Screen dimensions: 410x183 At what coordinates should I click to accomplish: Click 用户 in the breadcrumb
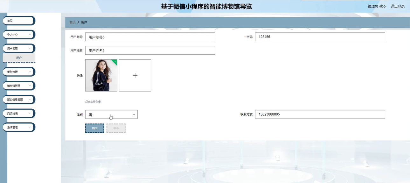[x=84, y=23]
